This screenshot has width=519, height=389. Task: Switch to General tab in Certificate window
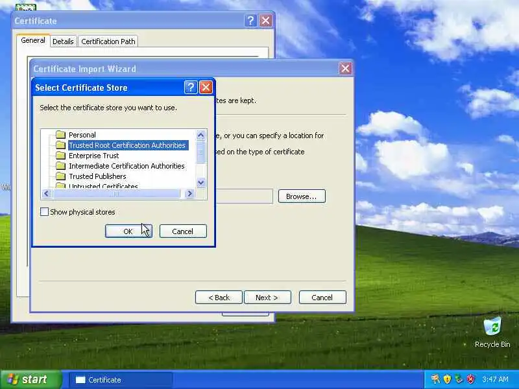pos(33,40)
